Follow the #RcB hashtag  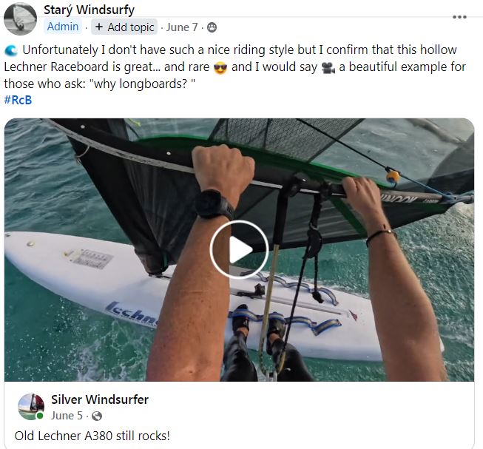click(18, 100)
